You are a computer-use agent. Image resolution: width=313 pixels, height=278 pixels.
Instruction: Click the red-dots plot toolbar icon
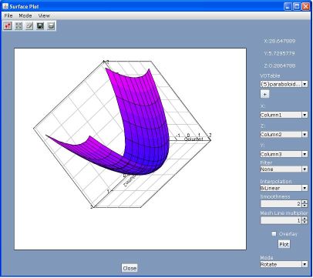[8, 26]
